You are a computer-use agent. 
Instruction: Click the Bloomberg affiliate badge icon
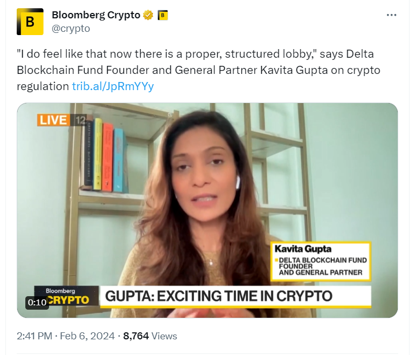click(x=163, y=15)
